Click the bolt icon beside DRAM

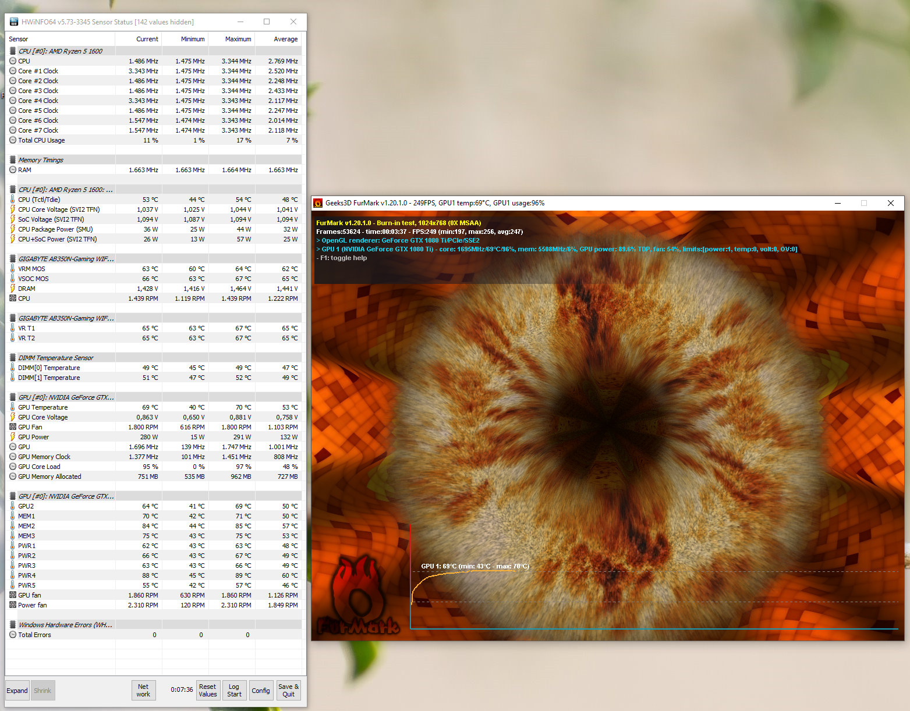[x=13, y=289]
